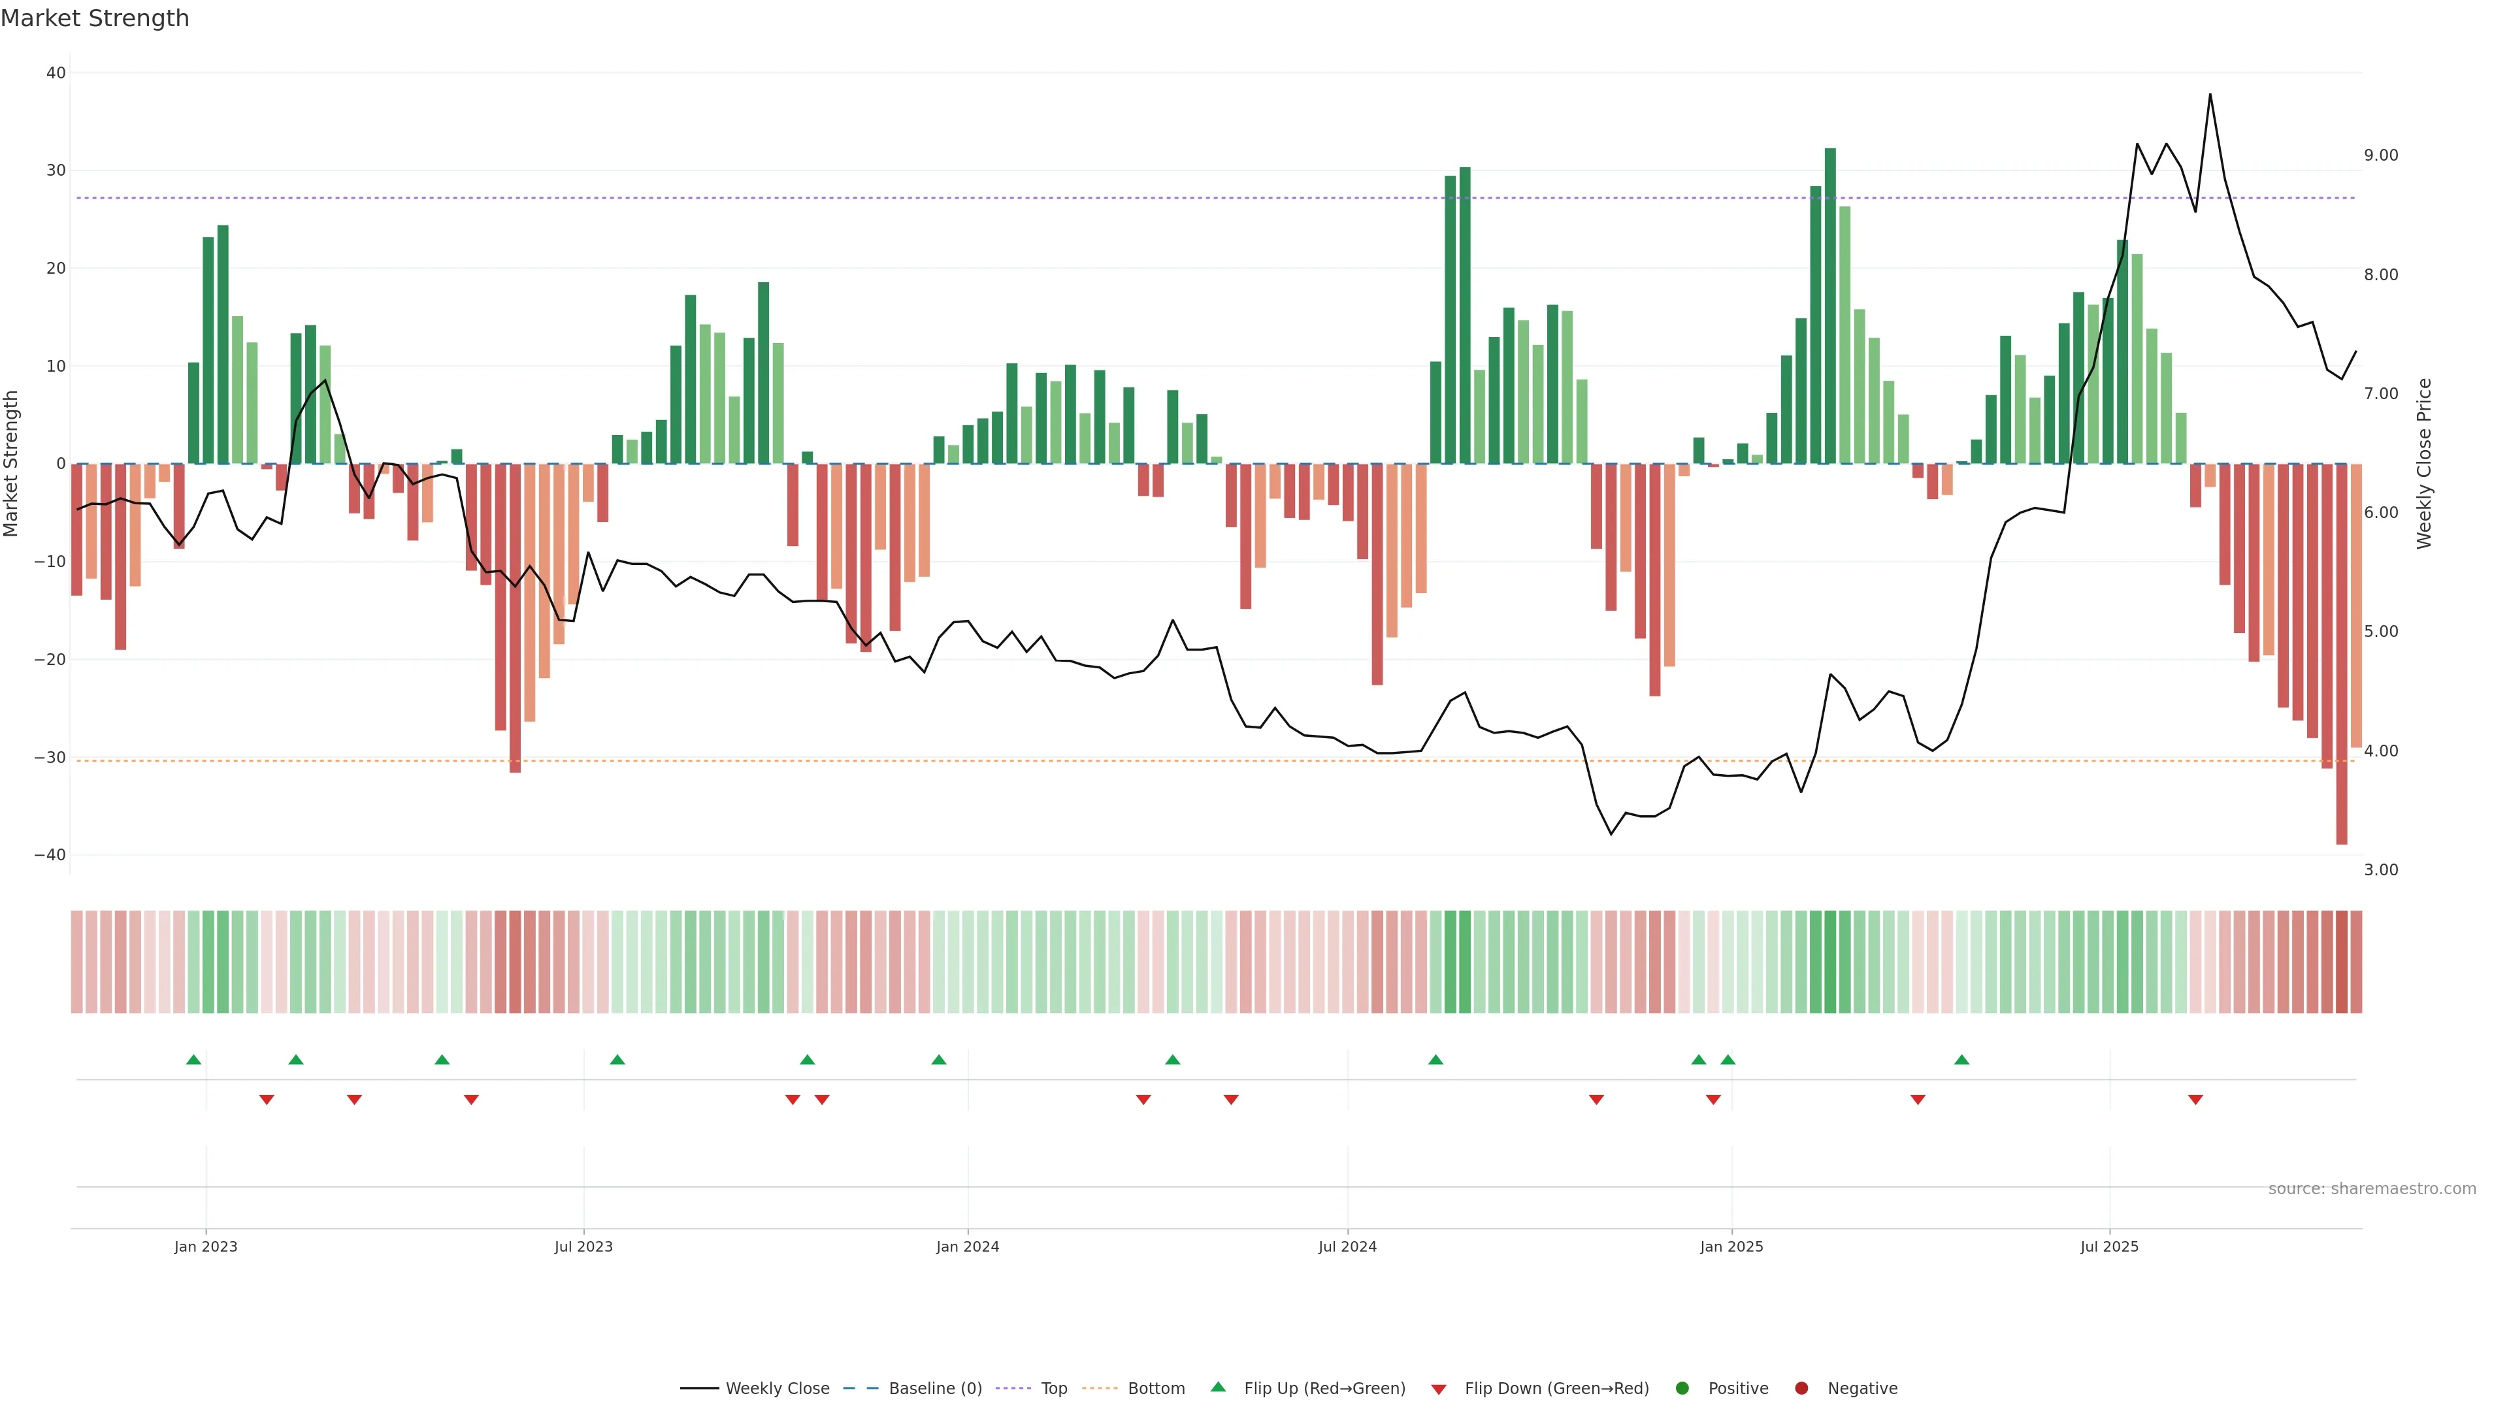Click the green Positive circle legend icon

1682,1389
